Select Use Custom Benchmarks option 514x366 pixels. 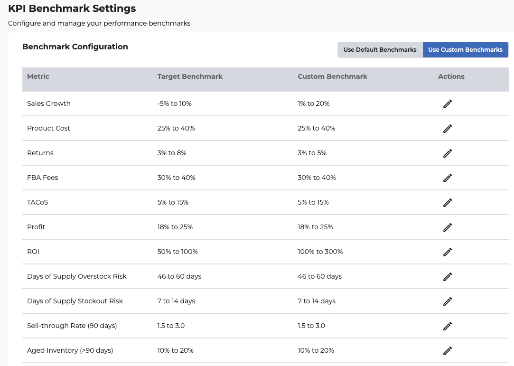pyautogui.click(x=465, y=50)
